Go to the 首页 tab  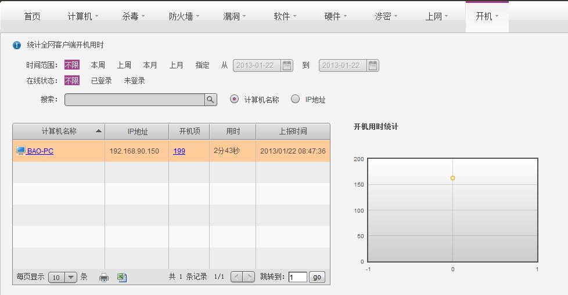click(x=33, y=16)
